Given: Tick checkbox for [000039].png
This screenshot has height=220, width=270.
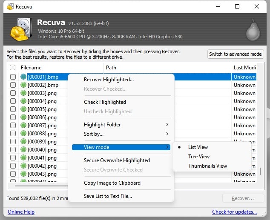Looking at the screenshot, I should [13, 141].
